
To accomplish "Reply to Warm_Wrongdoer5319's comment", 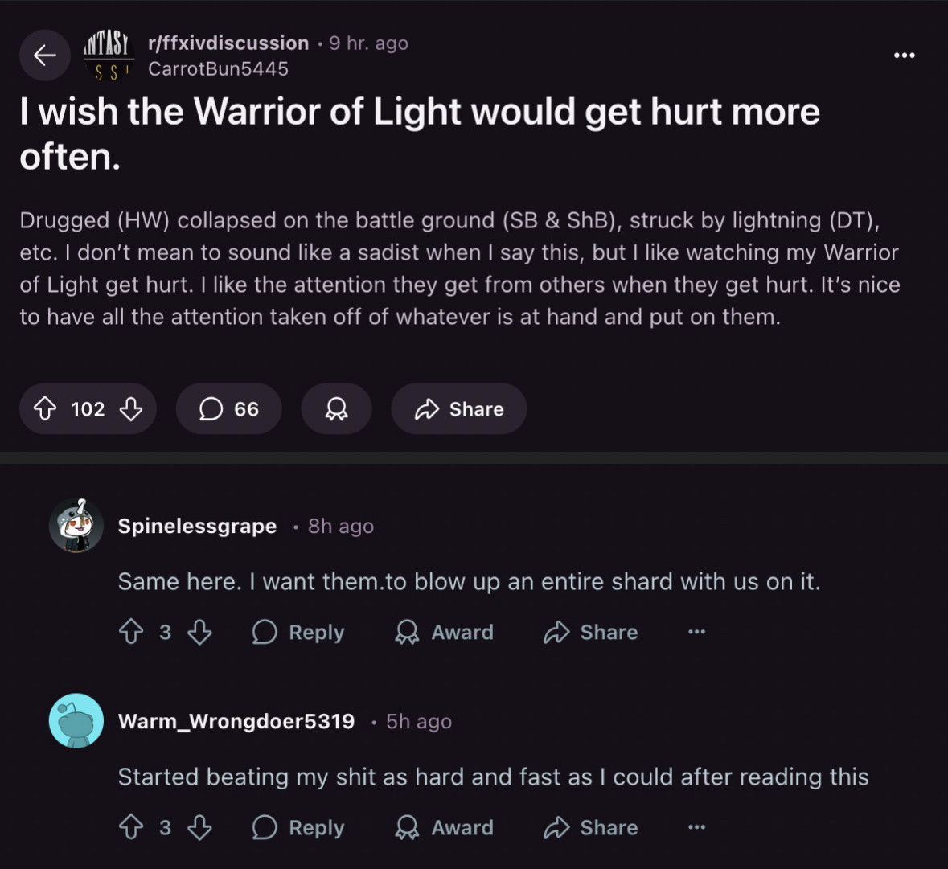I will point(298,828).
